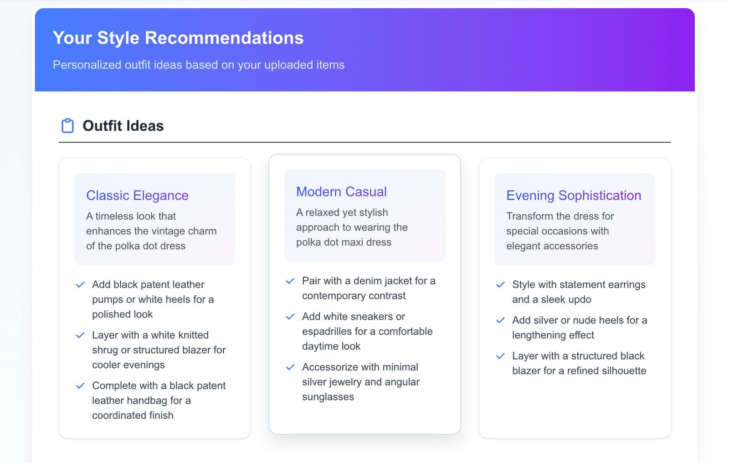Click checkmark beside white knitted shrug item
The height and width of the screenshot is (463, 729).
(80, 335)
